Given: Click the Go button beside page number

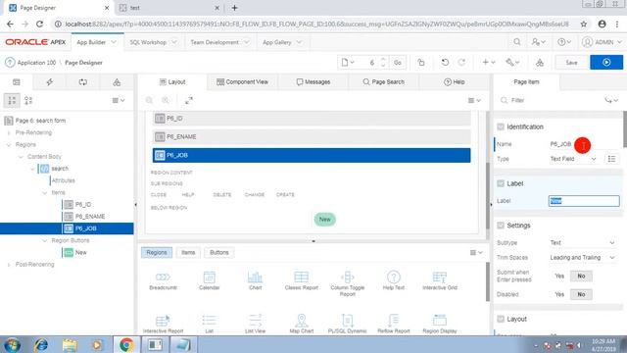Looking at the screenshot, I should tap(398, 63).
